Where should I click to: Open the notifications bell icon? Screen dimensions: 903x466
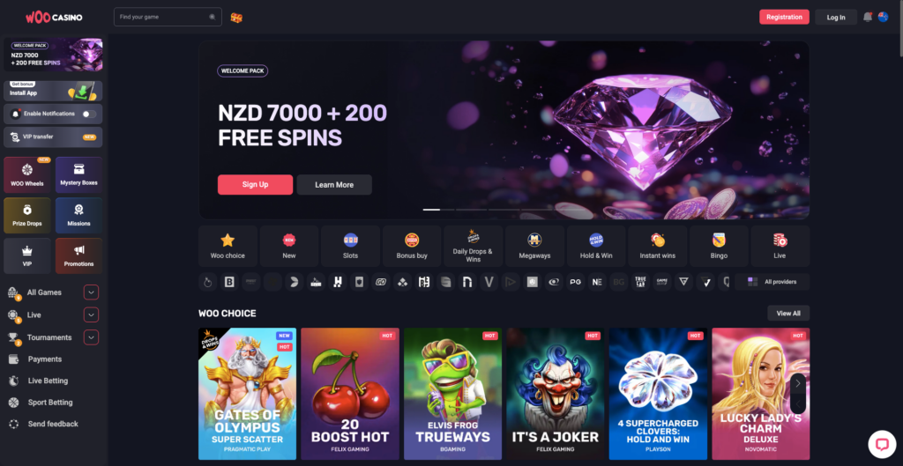(x=868, y=18)
